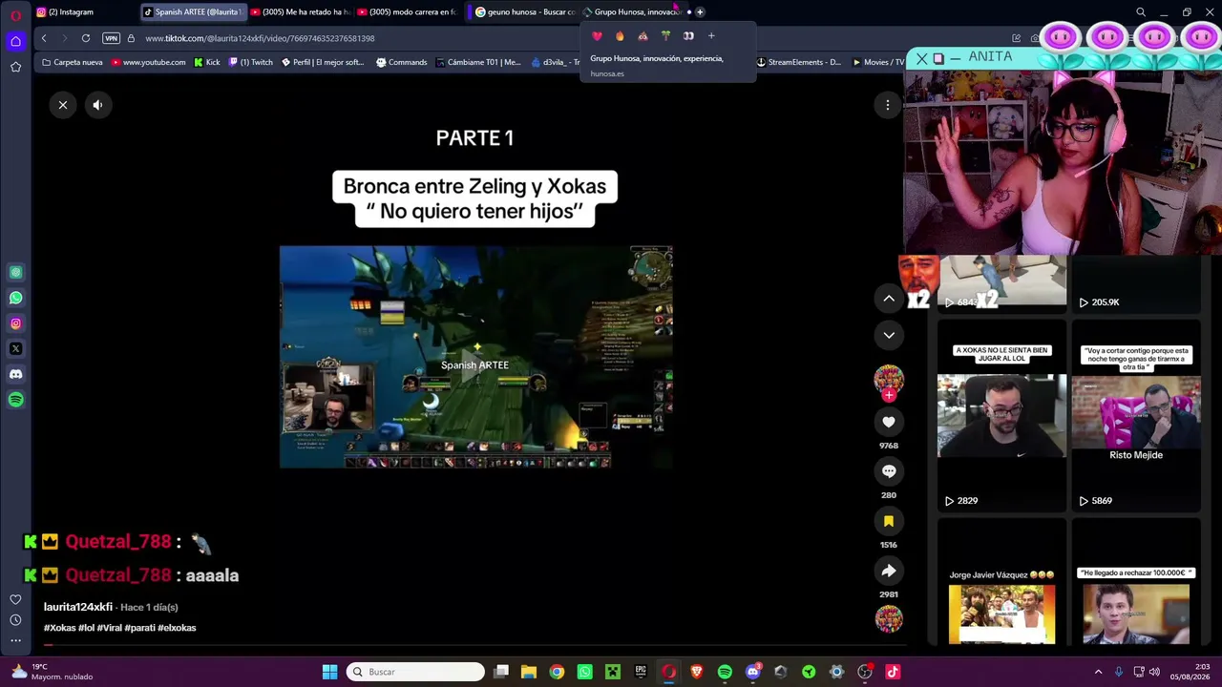
Task: Open Spotify in the Opera sidebar
Action: pos(15,401)
